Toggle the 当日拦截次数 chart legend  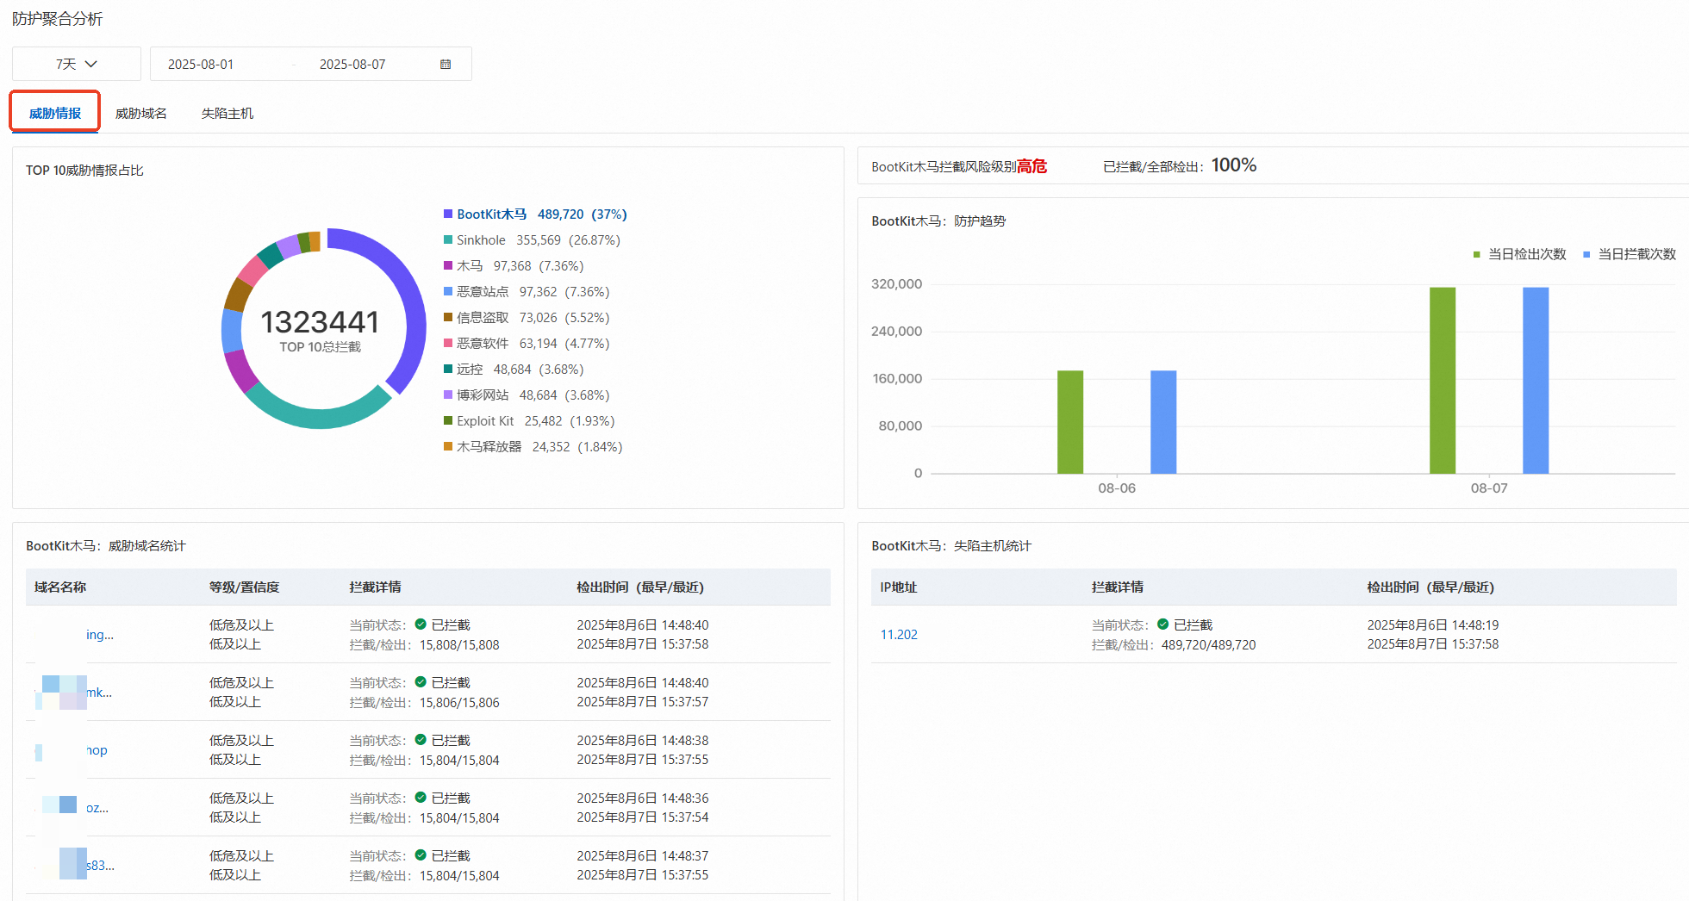[x=1630, y=254]
